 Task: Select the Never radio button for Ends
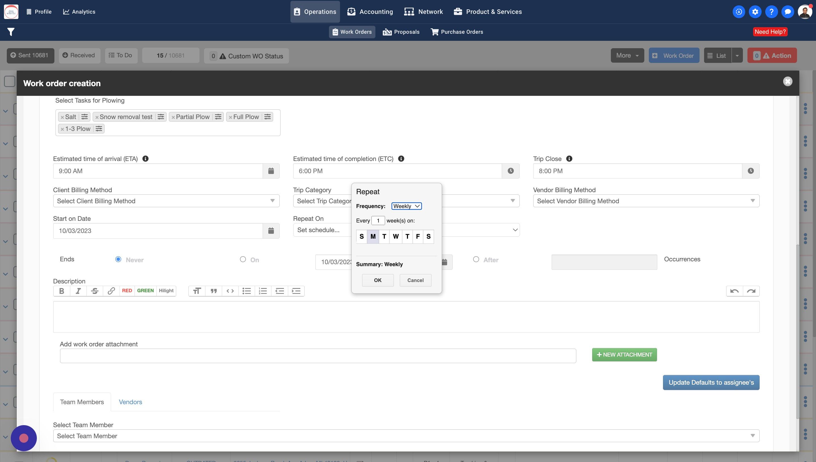pos(118,259)
